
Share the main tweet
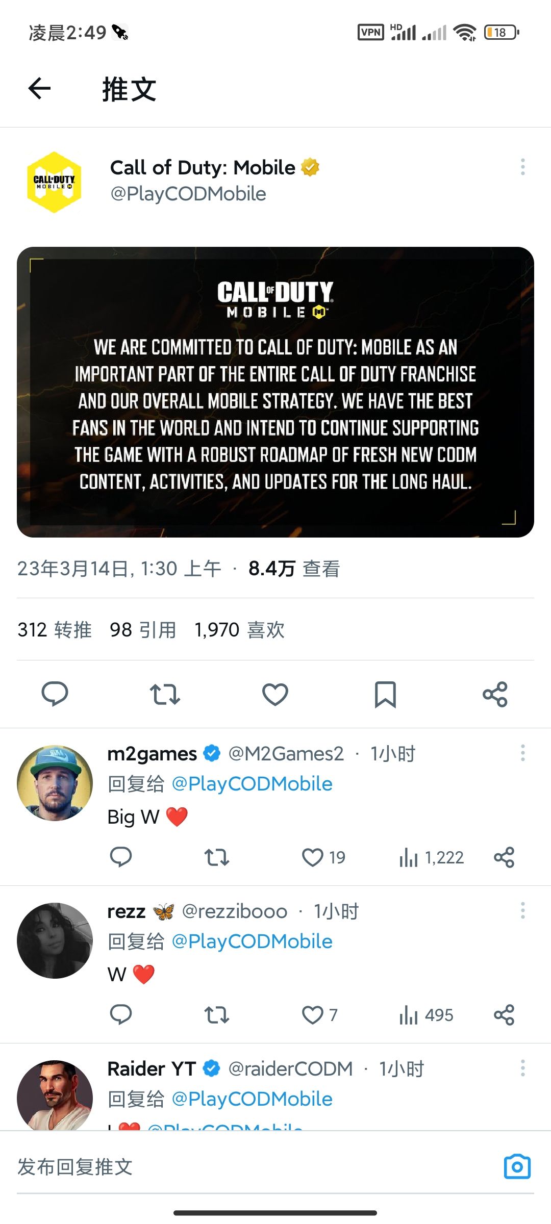pos(495,694)
